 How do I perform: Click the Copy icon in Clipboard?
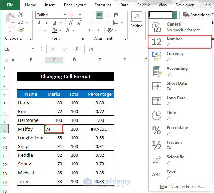(20, 22)
